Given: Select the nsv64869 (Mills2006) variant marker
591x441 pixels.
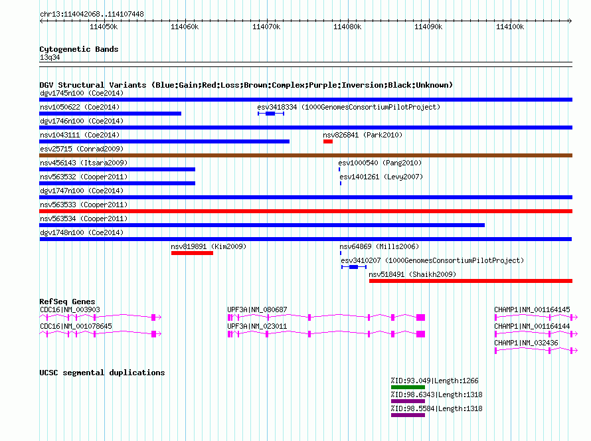Looking at the screenshot, I should point(341,253).
